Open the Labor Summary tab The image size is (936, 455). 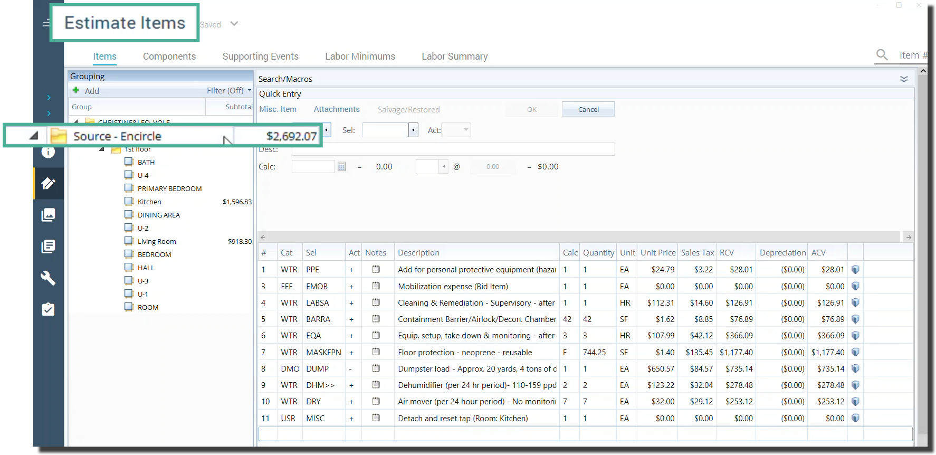pyautogui.click(x=455, y=56)
